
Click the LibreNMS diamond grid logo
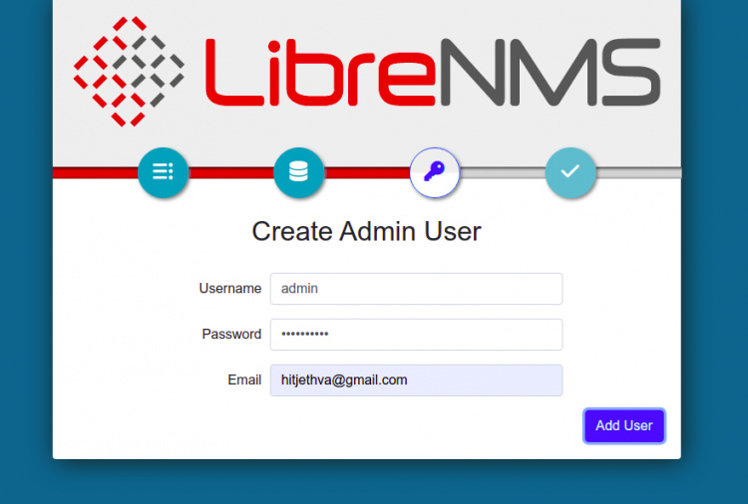click(129, 72)
